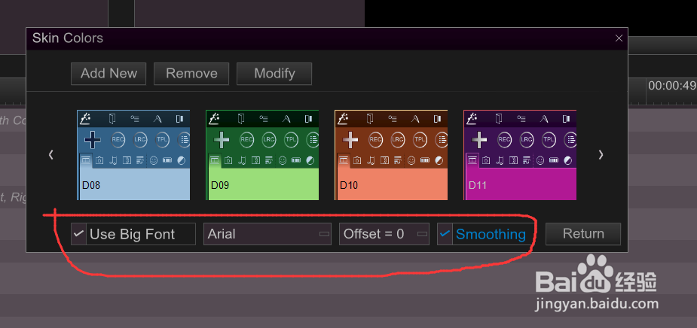Click Return to exit Skin Colors

point(583,234)
